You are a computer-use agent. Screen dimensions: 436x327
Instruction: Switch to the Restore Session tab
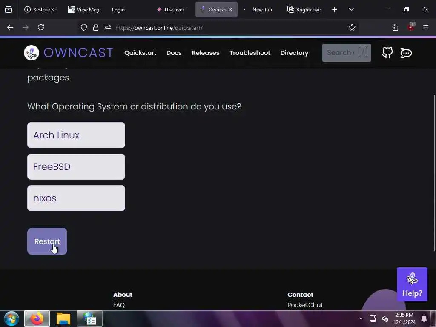tap(41, 9)
